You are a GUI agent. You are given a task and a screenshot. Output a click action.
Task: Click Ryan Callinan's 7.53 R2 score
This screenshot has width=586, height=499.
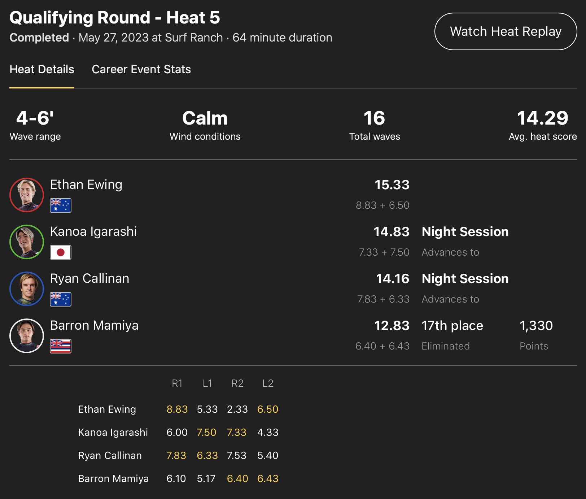(x=237, y=455)
